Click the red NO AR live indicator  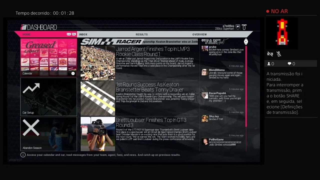pos(277,11)
